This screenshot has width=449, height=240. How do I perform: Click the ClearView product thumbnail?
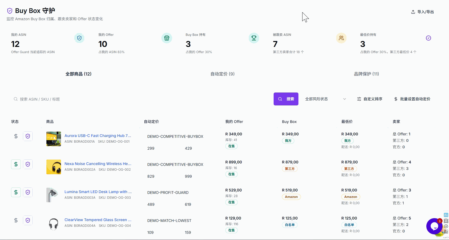(x=54, y=223)
